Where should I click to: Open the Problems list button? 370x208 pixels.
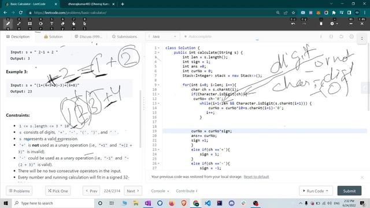(x=19, y=191)
